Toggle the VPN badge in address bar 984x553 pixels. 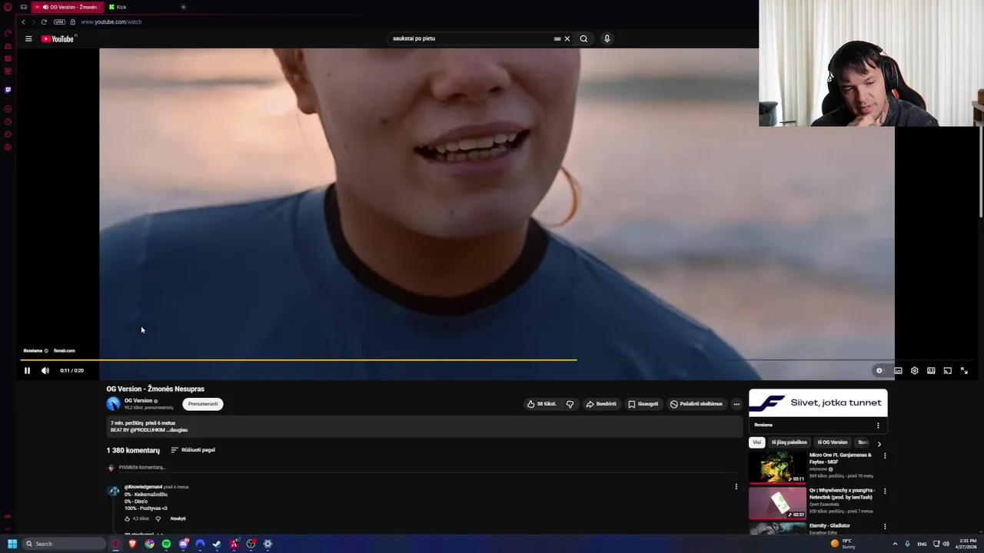(x=59, y=22)
